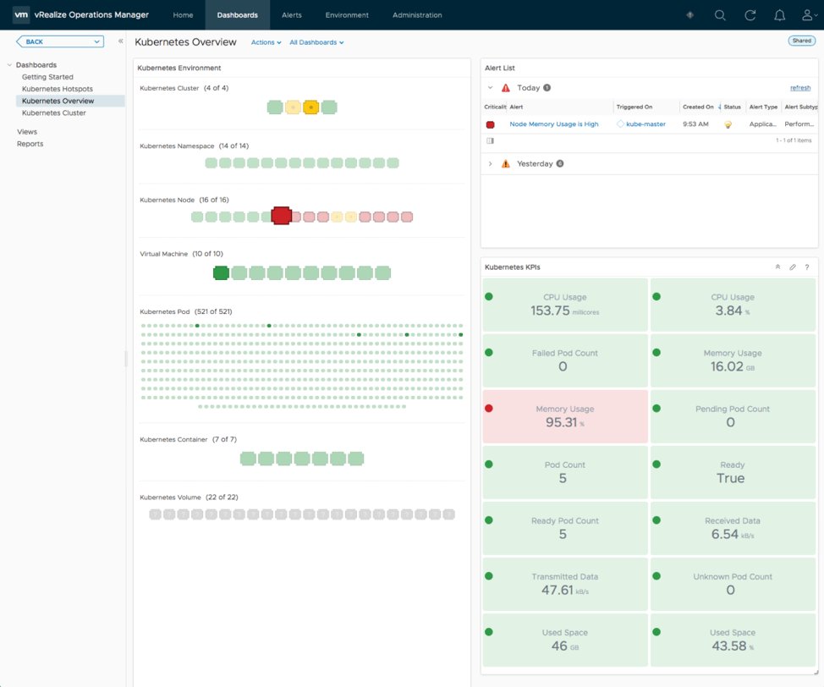Screen dimensions: 824x687
Task: Open the Administration tab
Action: point(417,14)
